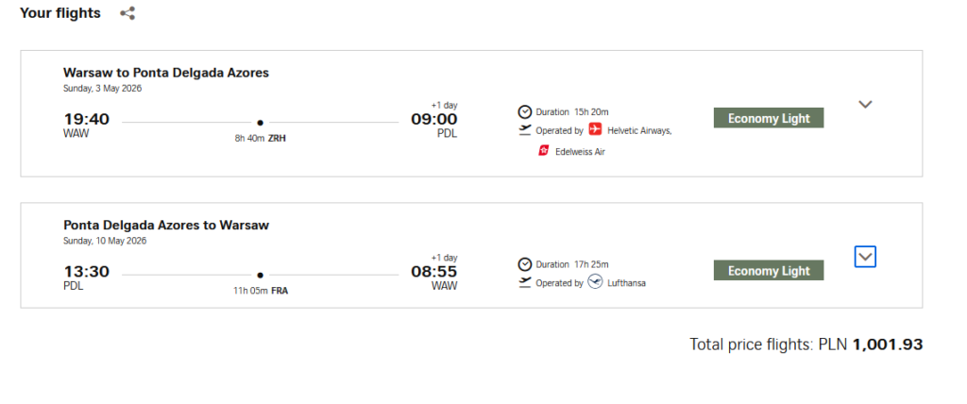Click the total price PLN 1,001.93
Viewport: 967px width, 404px height.
click(x=887, y=345)
